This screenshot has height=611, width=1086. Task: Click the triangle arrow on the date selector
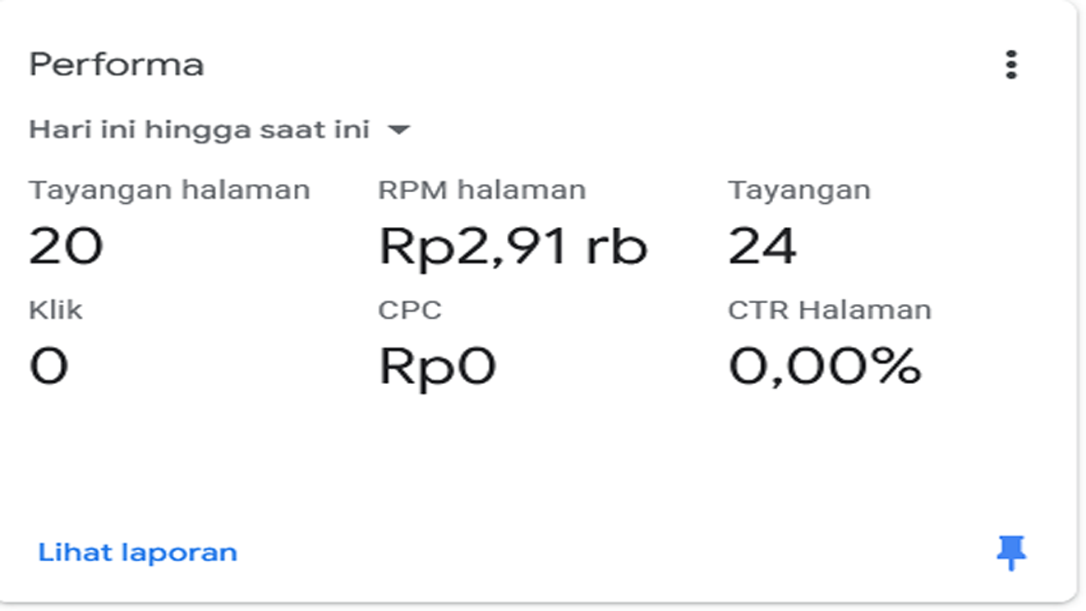point(400,129)
